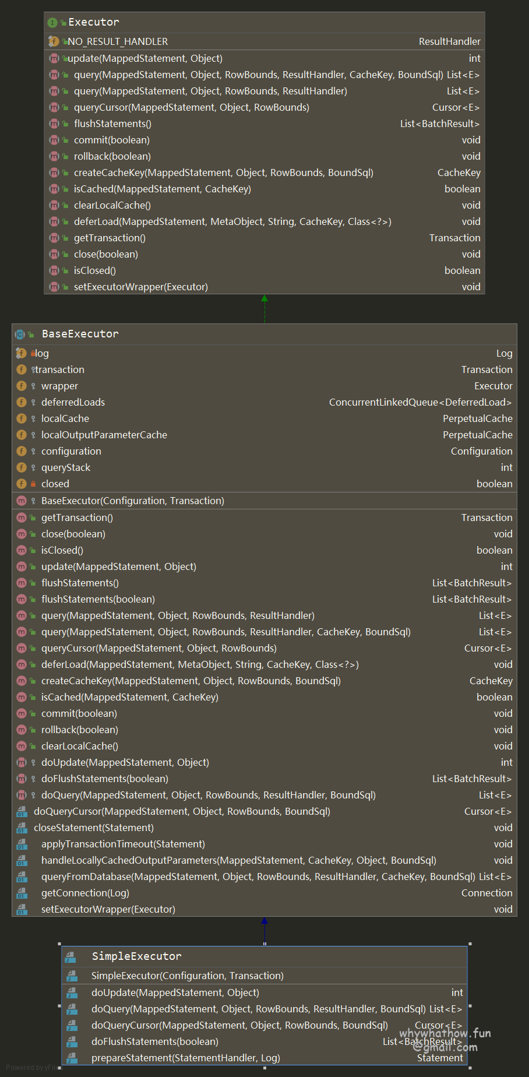
Task: Click the icon beside SimpleExecutor constructor
Action: coord(72,976)
